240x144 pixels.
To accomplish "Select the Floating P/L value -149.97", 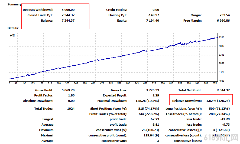I will coord(153,15).
